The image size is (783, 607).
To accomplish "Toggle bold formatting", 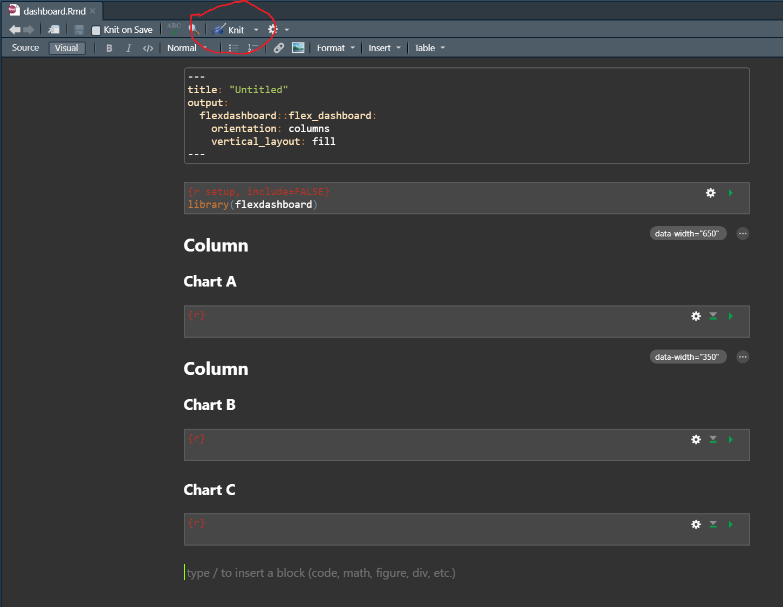I will point(109,48).
